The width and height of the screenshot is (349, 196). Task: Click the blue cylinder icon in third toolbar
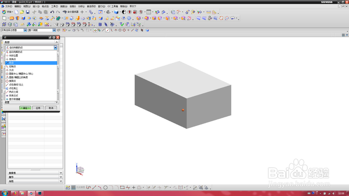pos(100,24)
